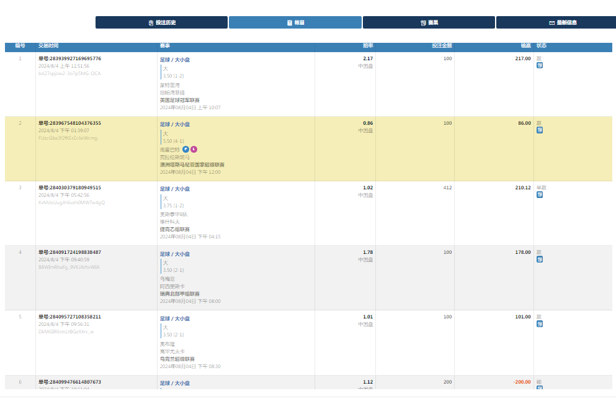The width and height of the screenshot is (616, 401).
Task: Click the 输赢 column header
Action: click(525, 46)
